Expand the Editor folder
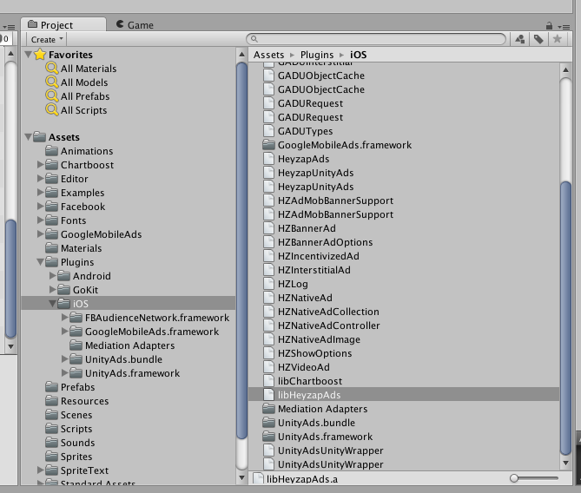 [41, 179]
